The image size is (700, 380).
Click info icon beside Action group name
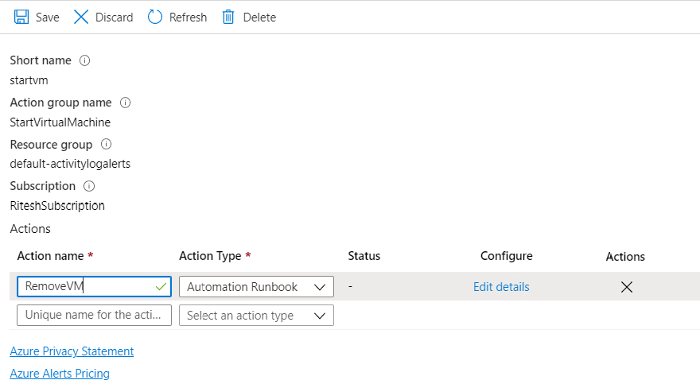[125, 103]
